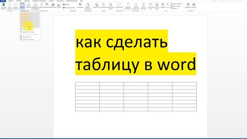
Task: Insert an Object (Объект)
Action: pos(174,8)
